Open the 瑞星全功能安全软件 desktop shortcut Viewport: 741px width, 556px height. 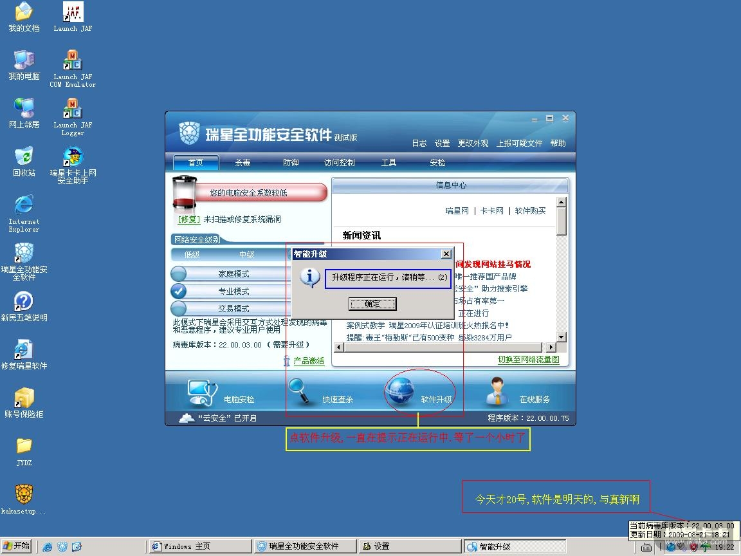[x=24, y=261]
